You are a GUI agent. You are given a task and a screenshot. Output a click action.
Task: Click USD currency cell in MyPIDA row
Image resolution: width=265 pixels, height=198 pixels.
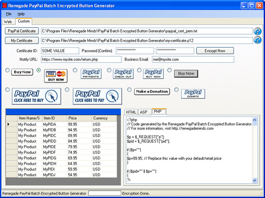click(x=104, y=124)
